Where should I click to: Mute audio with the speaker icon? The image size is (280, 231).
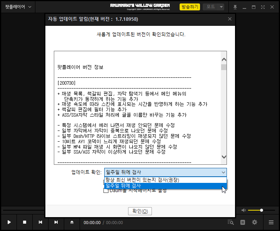(x=243, y=210)
